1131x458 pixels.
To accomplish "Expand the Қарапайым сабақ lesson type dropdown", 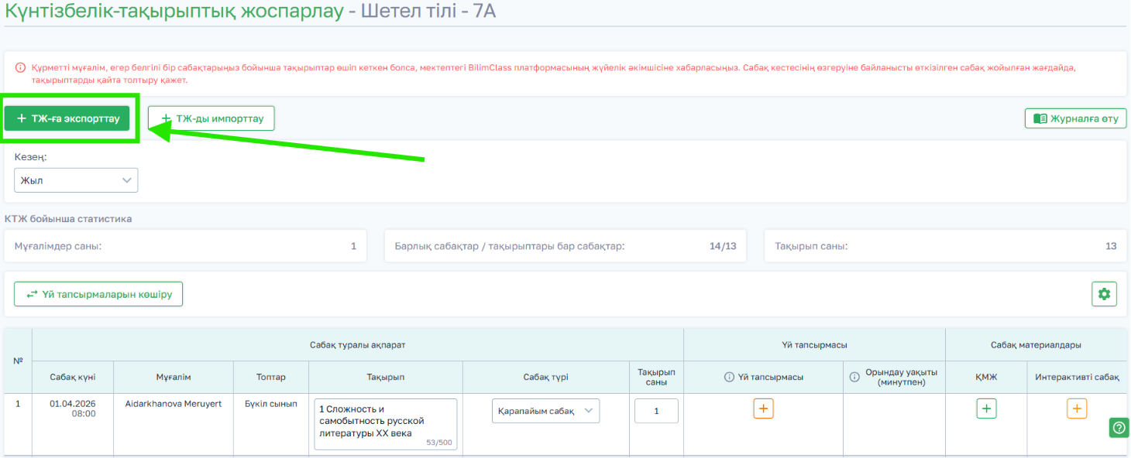I will click(x=545, y=411).
